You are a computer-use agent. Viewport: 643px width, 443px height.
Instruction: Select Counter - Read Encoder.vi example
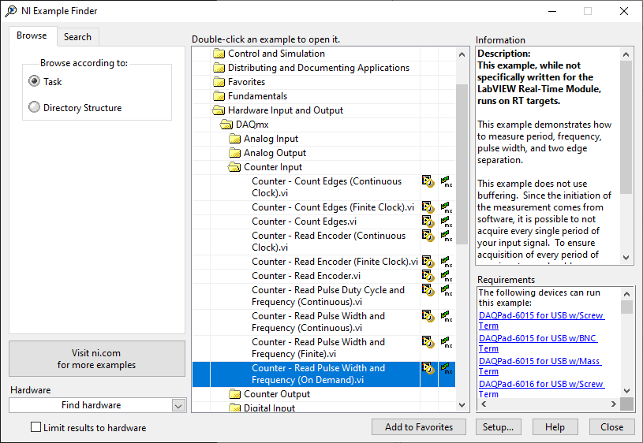point(306,276)
